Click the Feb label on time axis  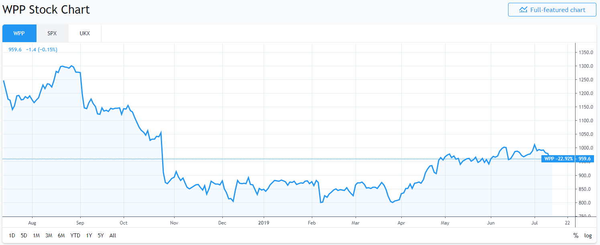[x=311, y=223]
